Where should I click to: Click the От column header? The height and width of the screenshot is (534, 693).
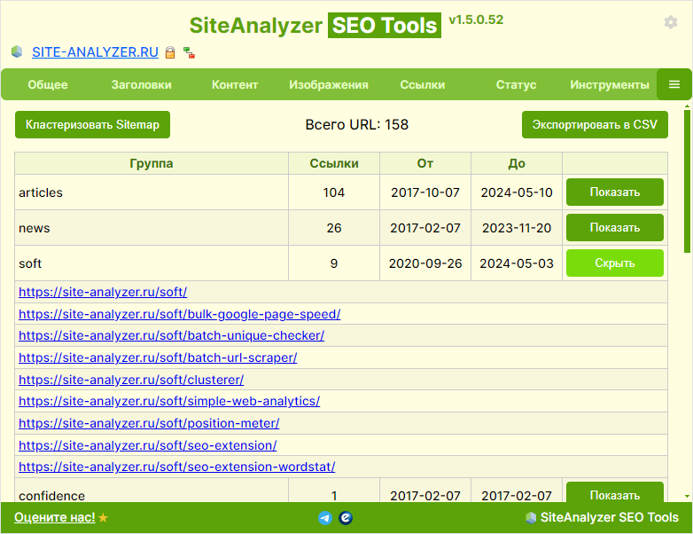[x=425, y=164]
